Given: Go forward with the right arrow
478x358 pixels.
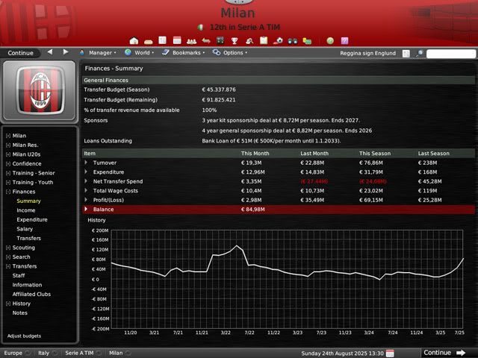Looking at the screenshot, I should pyautogui.click(x=66, y=52).
